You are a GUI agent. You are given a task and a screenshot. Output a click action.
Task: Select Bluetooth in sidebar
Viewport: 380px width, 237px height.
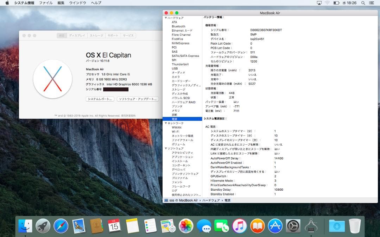178,26
